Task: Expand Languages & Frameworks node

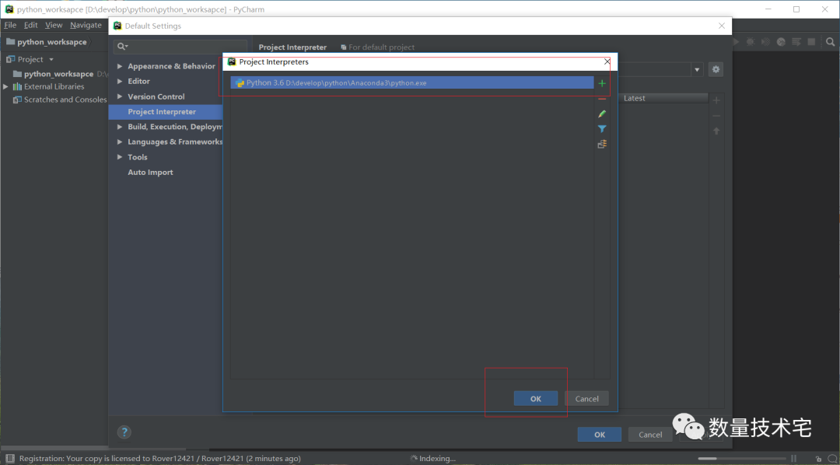Action: 120,142
